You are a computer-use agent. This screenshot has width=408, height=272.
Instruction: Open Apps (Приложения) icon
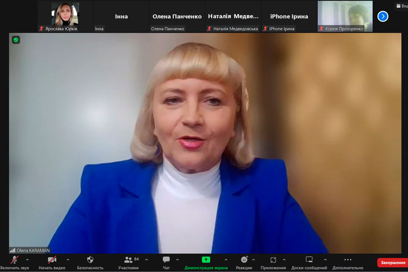273,260
